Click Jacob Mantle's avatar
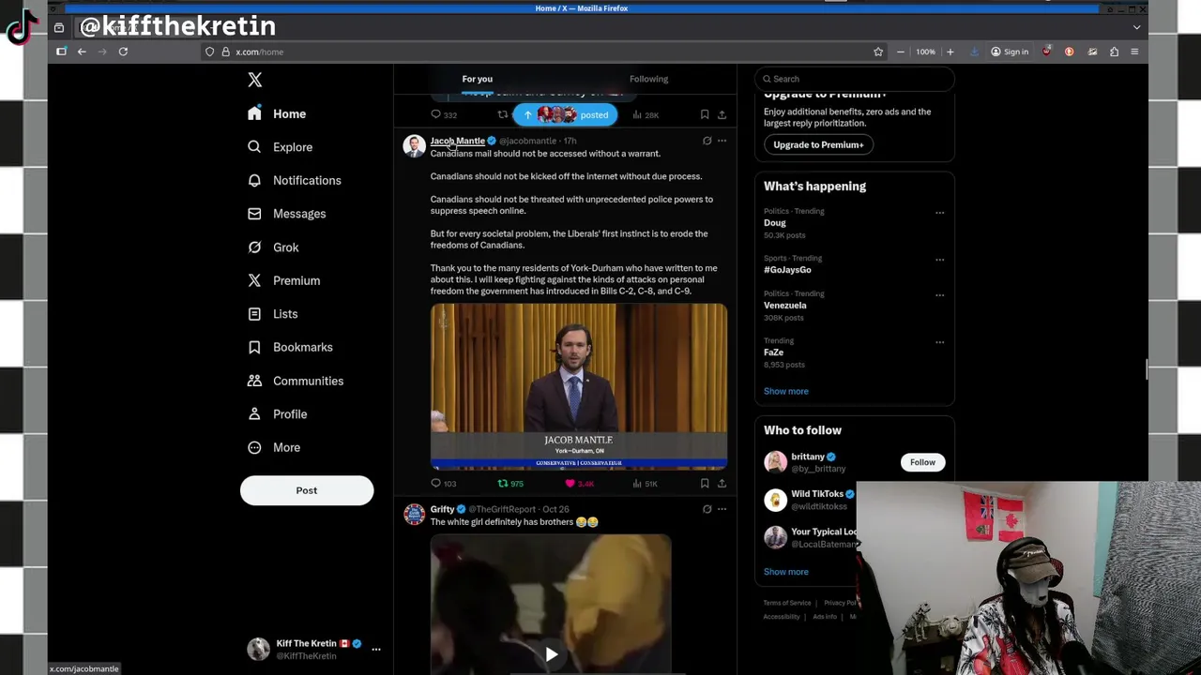The height and width of the screenshot is (675, 1201). pos(414,146)
